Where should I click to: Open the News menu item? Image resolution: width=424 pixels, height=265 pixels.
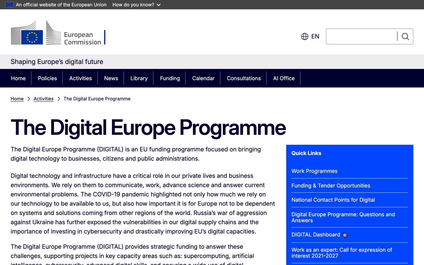111,78
